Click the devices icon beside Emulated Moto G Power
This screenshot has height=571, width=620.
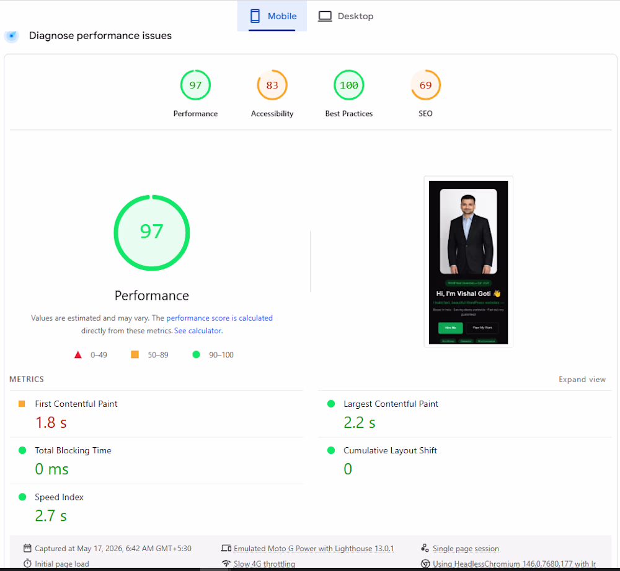point(226,548)
